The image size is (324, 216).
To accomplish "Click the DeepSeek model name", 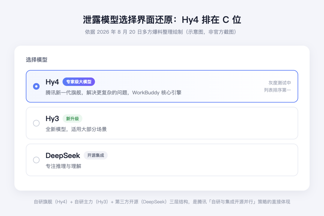I will coord(63,156).
